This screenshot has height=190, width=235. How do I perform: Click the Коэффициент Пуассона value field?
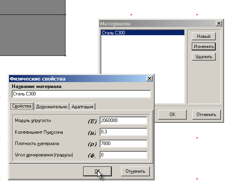pyautogui.click(x=123, y=132)
